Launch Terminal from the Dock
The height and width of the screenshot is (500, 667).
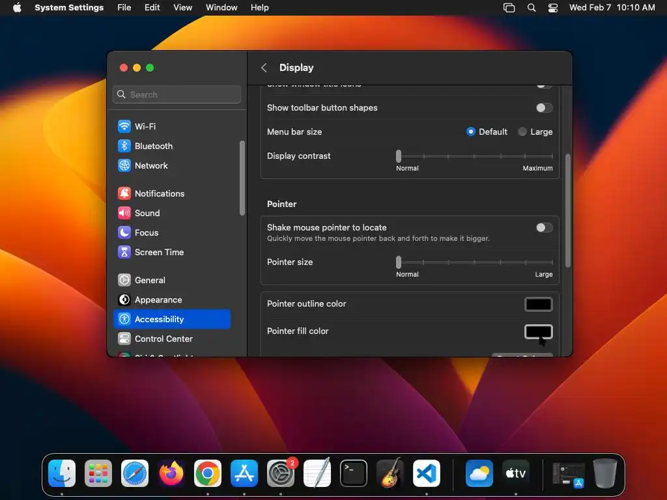[354, 473]
